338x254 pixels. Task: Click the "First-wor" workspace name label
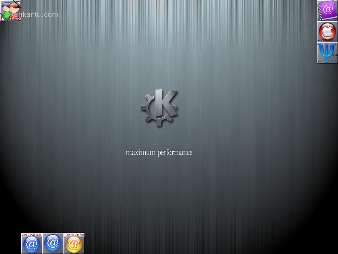coord(15,19)
